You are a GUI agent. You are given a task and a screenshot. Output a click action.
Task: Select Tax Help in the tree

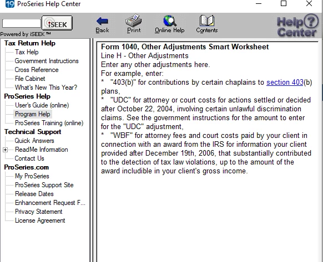tap(27, 52)
